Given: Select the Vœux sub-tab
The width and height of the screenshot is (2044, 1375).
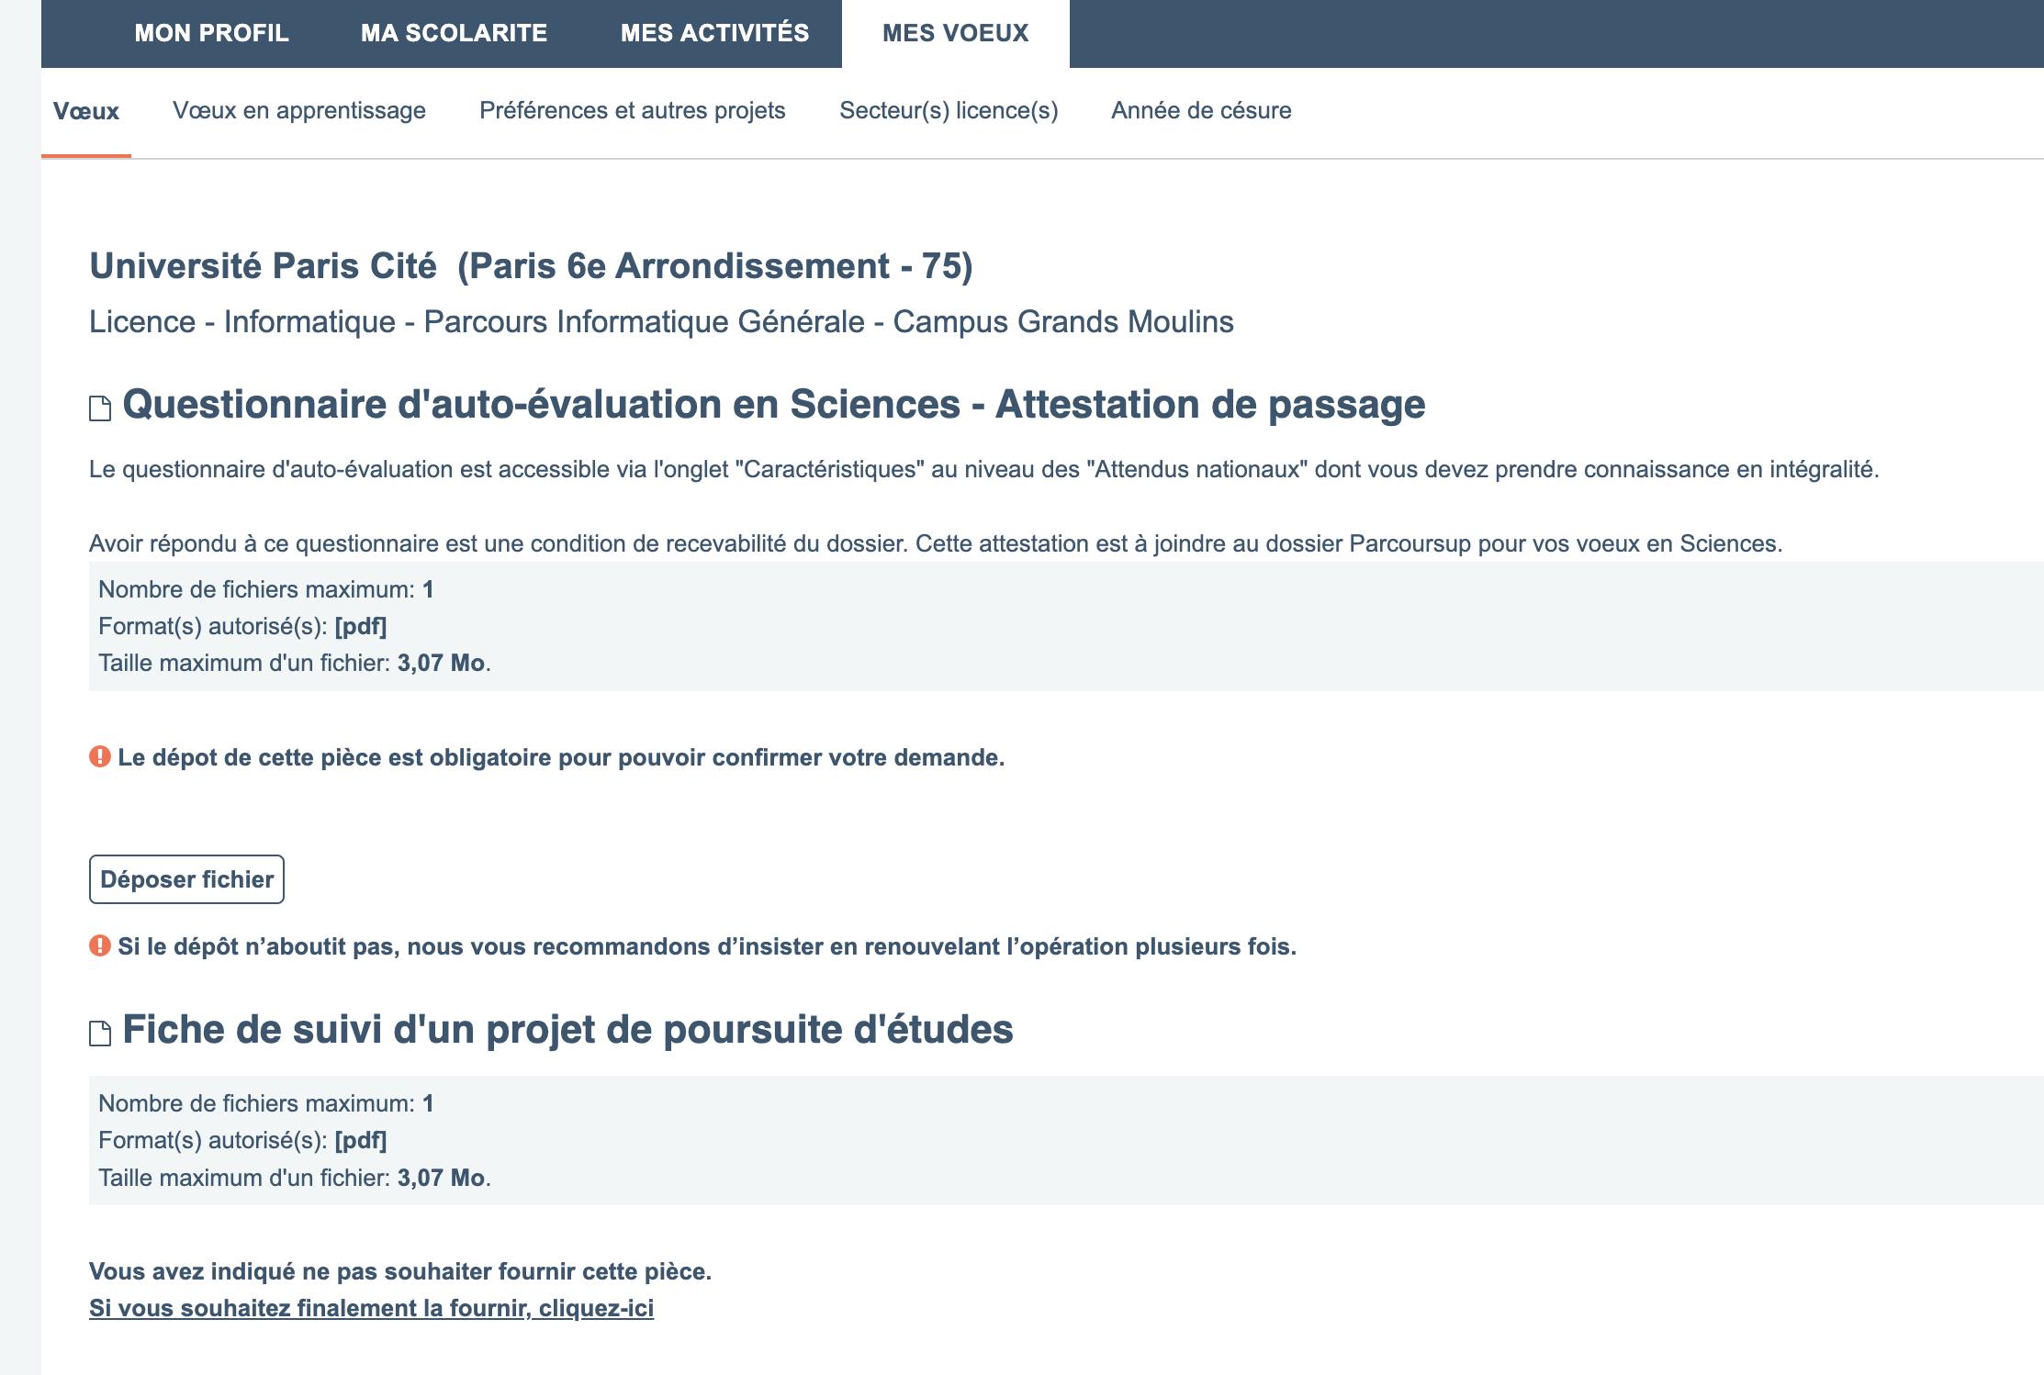Looking at the screenshot, I should coord(86,111).
